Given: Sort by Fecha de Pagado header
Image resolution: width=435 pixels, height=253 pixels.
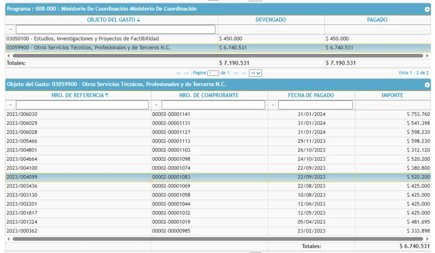Looking at the screenshot, I should (x=311, y=96).
